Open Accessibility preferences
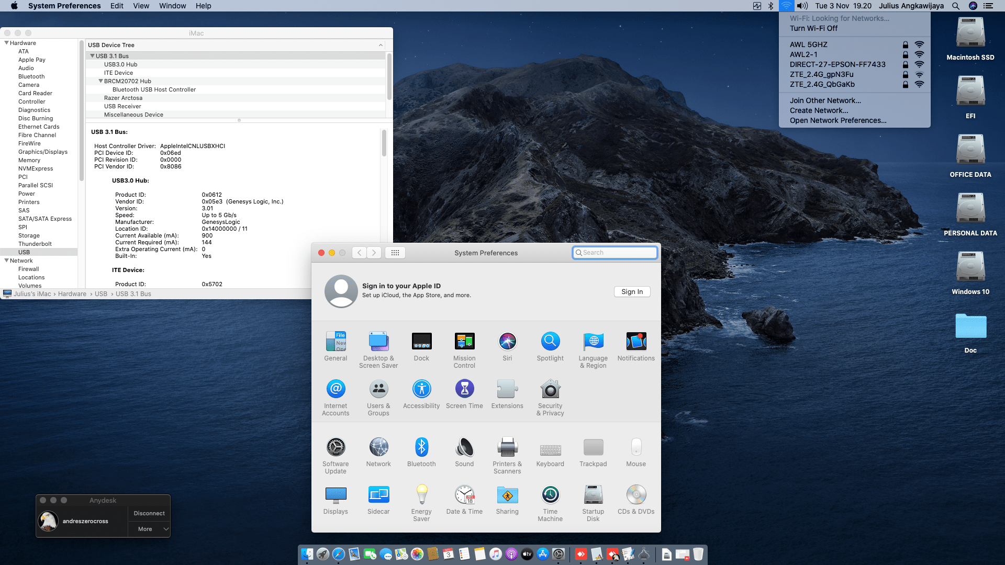The width and height of the screenshot is (1005, 565). pyautogui.click(x=421, y=394)
